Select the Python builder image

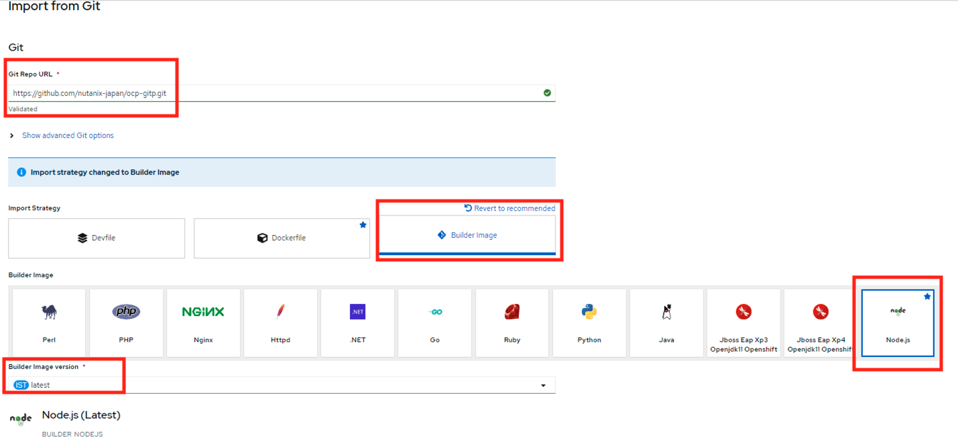[x=589, y=322]
